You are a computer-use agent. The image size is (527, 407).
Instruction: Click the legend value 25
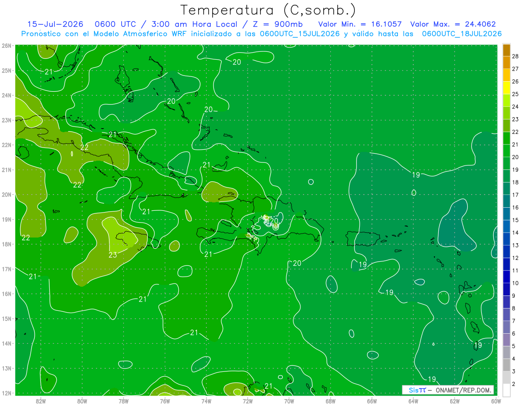pyautogui.click(x=515, y=94)
